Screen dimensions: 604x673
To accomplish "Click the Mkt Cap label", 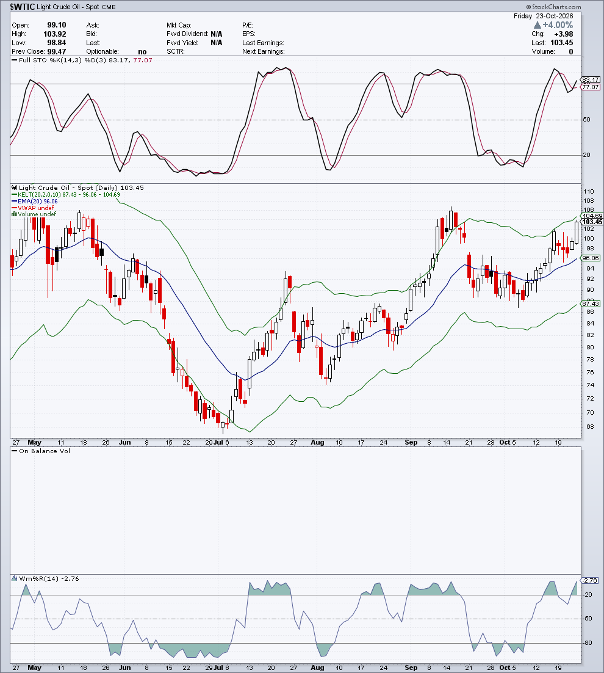I will click(179, 25).
